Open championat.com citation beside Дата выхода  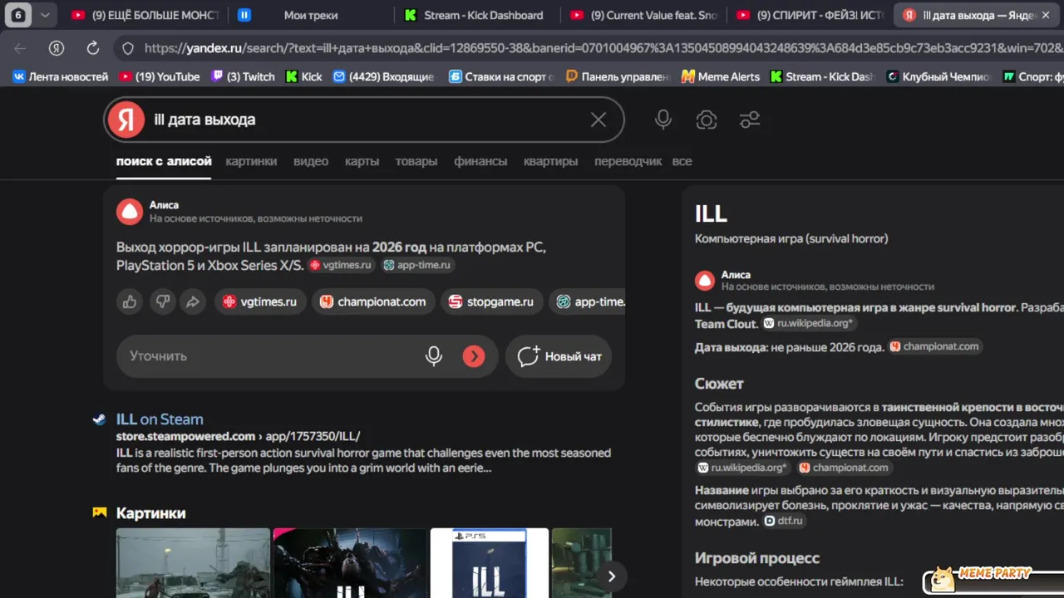pyautogui.click(x=934, y=346)
